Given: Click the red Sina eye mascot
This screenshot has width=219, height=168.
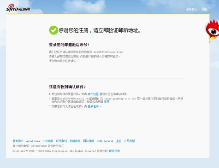Looking at the screenshot, I should pyautogui.click(x=213, y=31).
